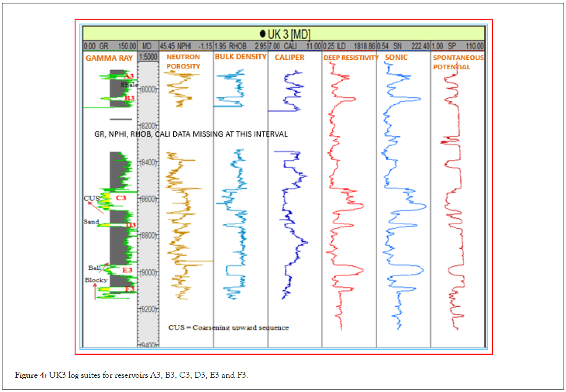Select the E3 reservoir marker
This screenshot has height=392, width=566.
click(x=127, y=270)
